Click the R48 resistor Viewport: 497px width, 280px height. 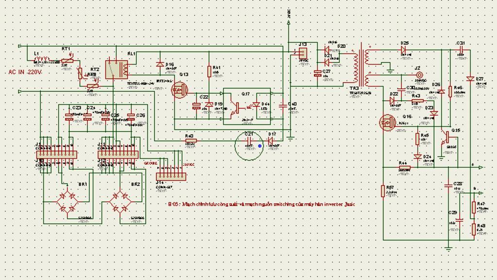(x=474, y=229)
